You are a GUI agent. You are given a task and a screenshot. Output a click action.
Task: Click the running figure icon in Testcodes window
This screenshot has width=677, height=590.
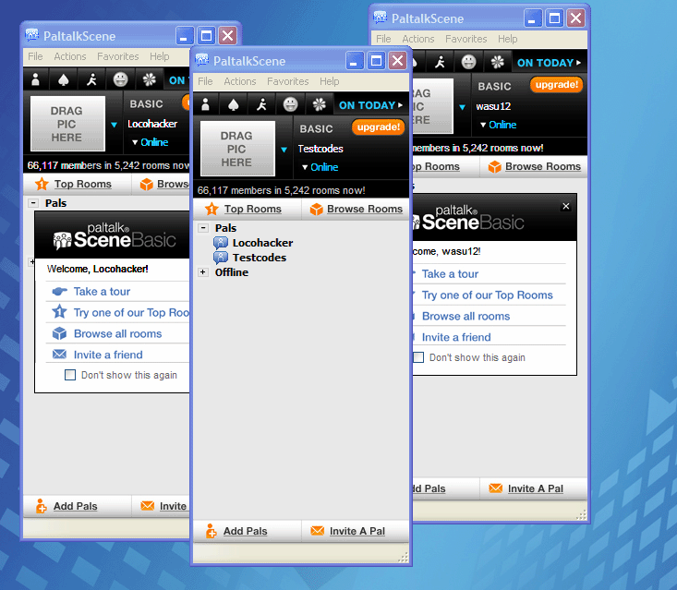[261, 104]
